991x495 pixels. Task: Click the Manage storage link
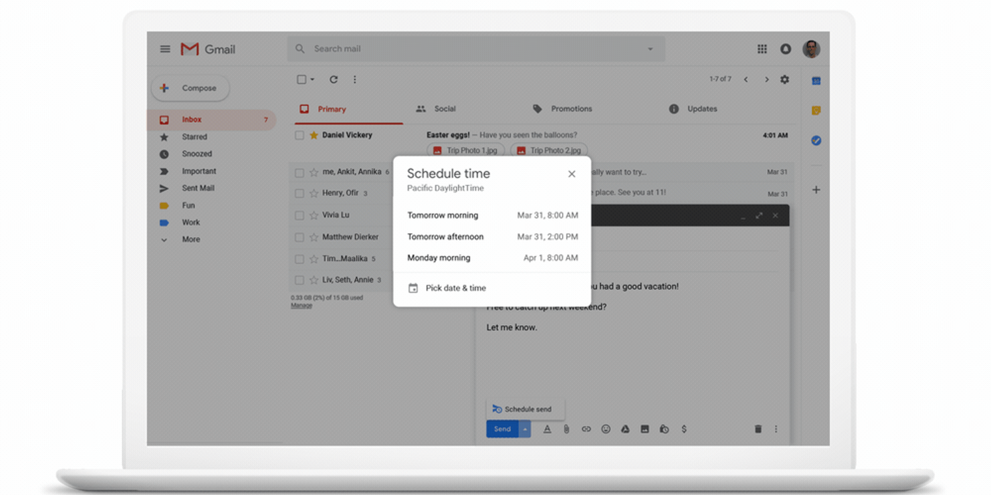tap(301, 305)
